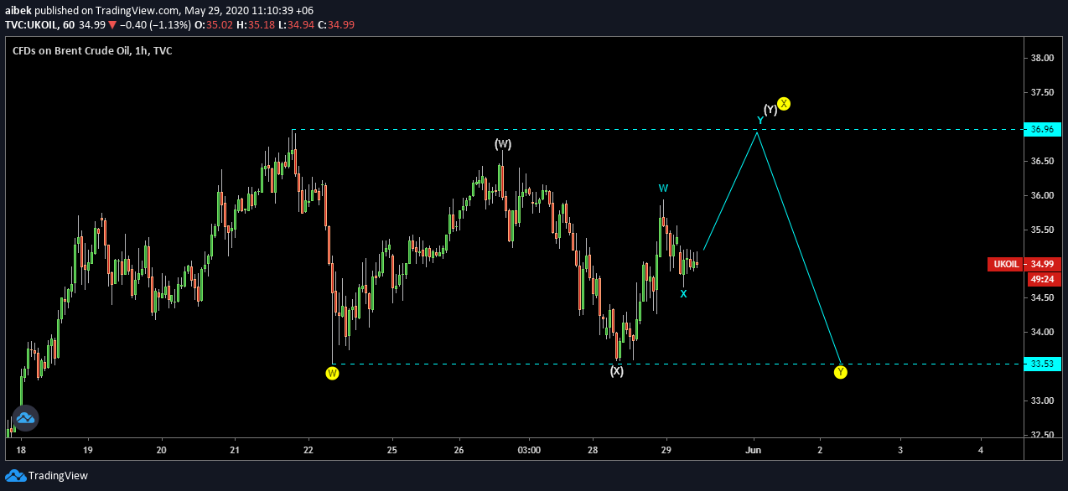Click the −0.40 (−1.13%) change value

(156, 24)
